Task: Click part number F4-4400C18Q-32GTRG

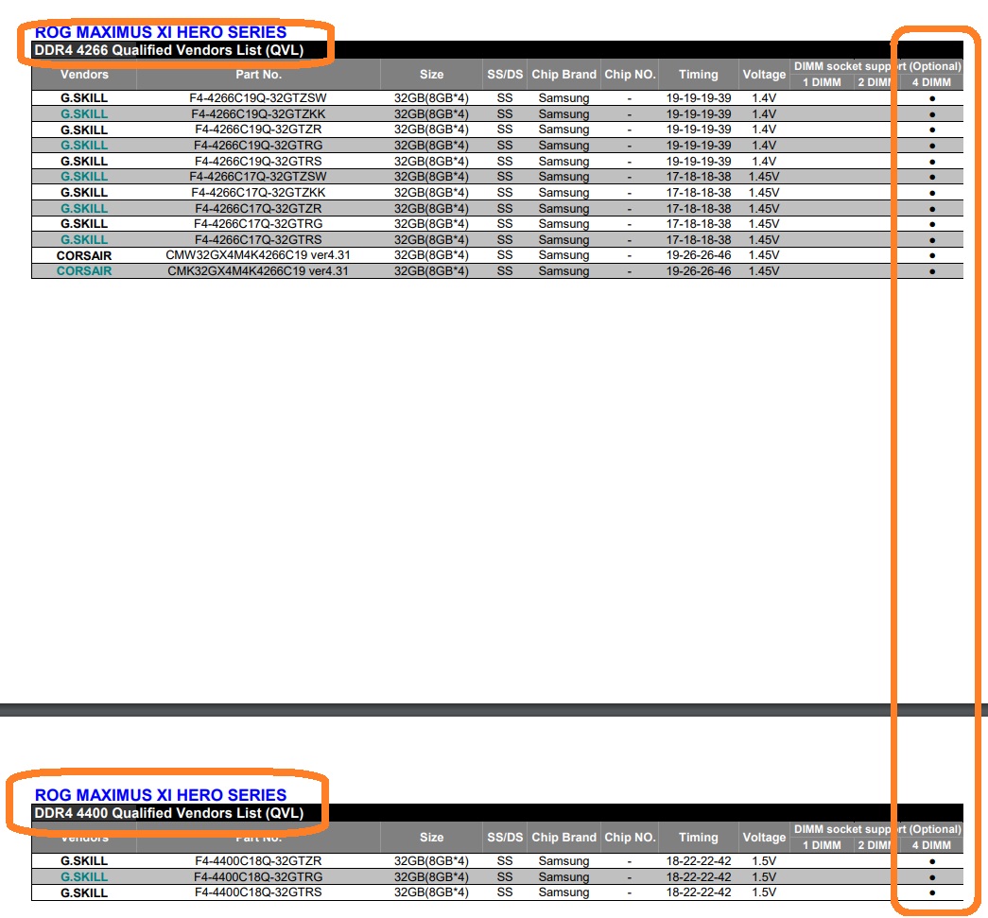Action: [x=258, y=877]
